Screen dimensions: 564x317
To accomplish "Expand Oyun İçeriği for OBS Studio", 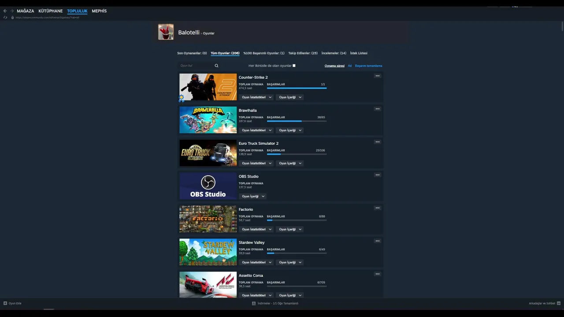I will click(253, 196).
